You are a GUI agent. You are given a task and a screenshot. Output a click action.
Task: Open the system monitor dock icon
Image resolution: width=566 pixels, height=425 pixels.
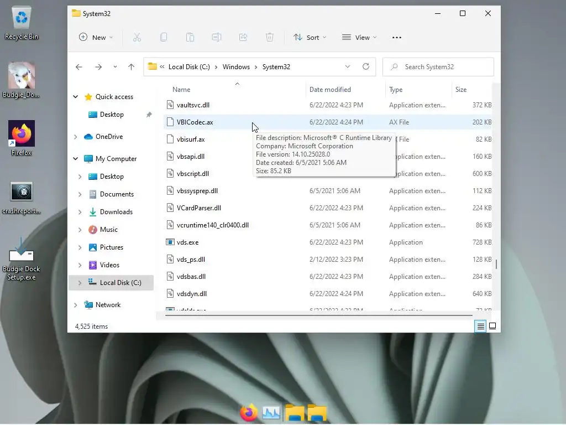click(271, 413)
